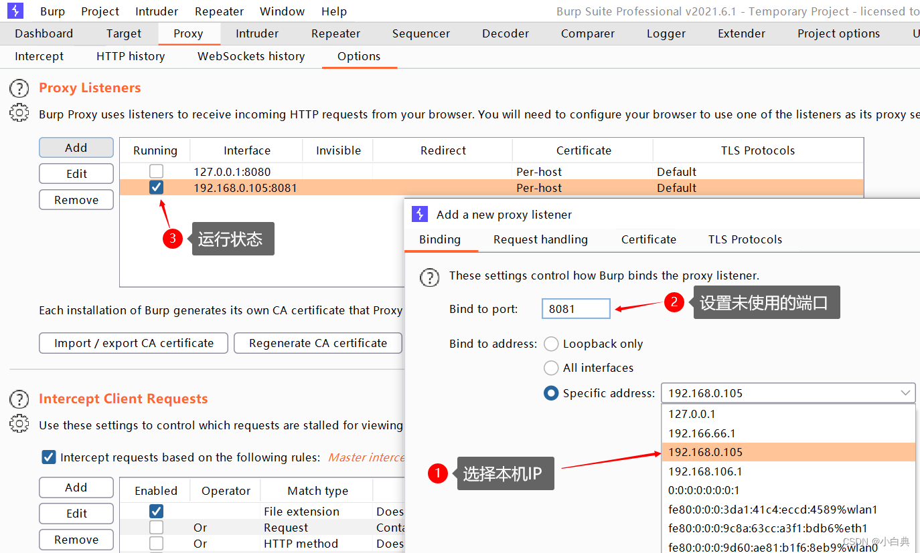Toggle Enabled checkbox for Request rule
Screen dimensions: 920x553
tap(156, 528)
